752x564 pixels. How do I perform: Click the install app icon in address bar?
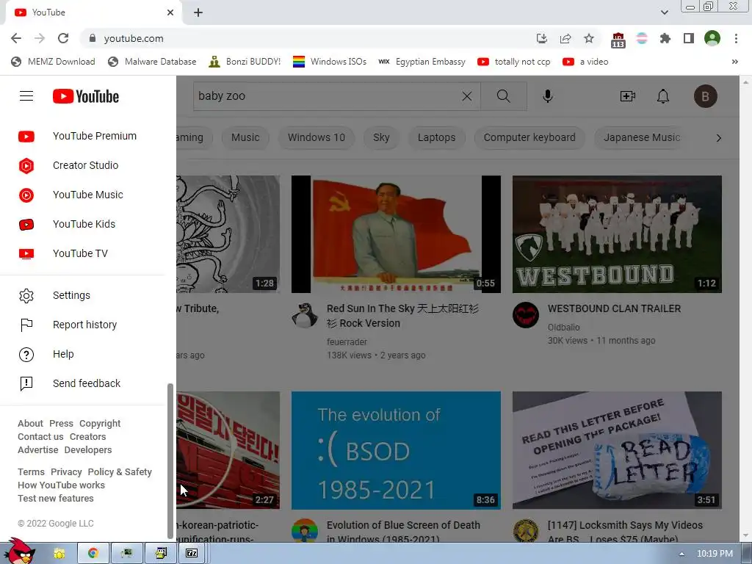[x=542, y=38]
